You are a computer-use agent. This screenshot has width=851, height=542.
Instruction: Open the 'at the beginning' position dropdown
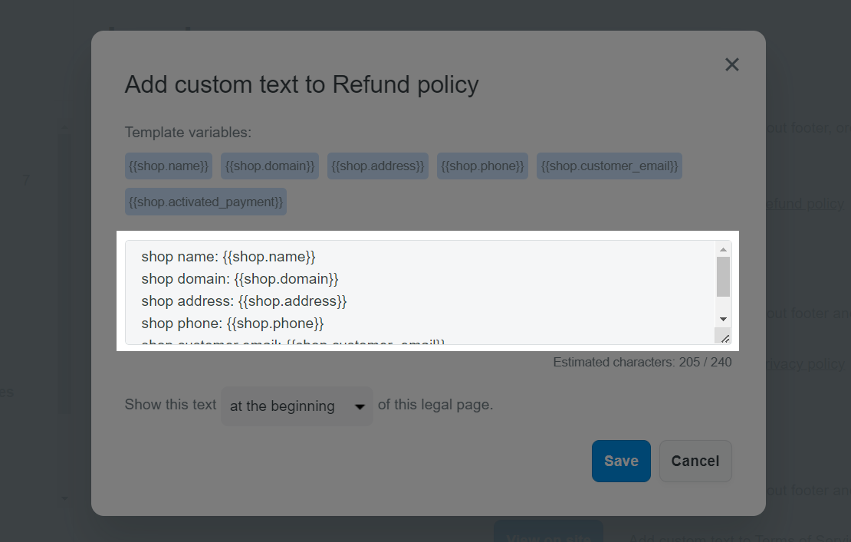click(x=297, y=406)
